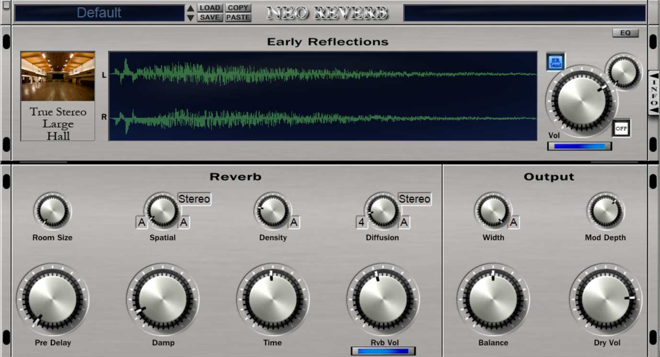Click the Room Size knob
Viewport: 660px width, 357px height.
[52, 211]
